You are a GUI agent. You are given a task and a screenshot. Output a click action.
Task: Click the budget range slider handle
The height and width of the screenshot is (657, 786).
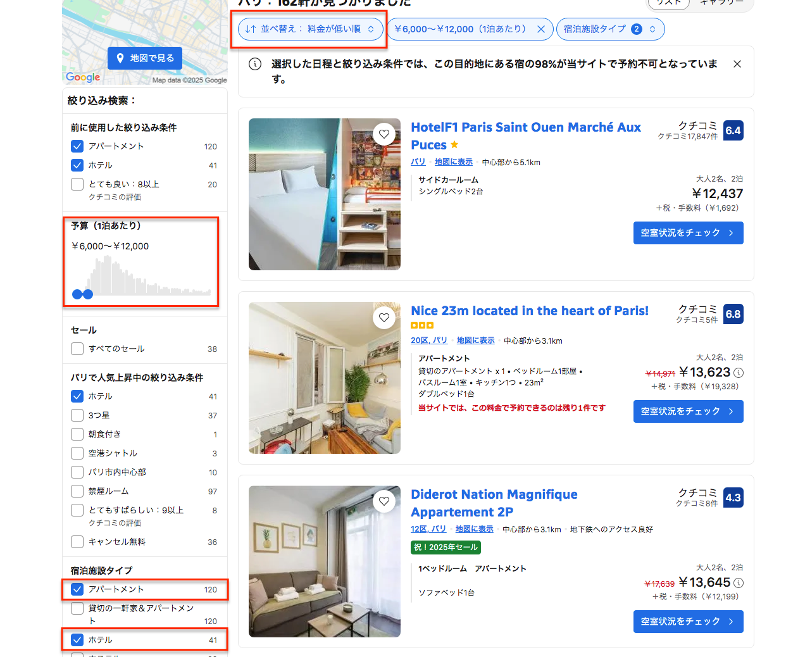(x=87, y=294)
